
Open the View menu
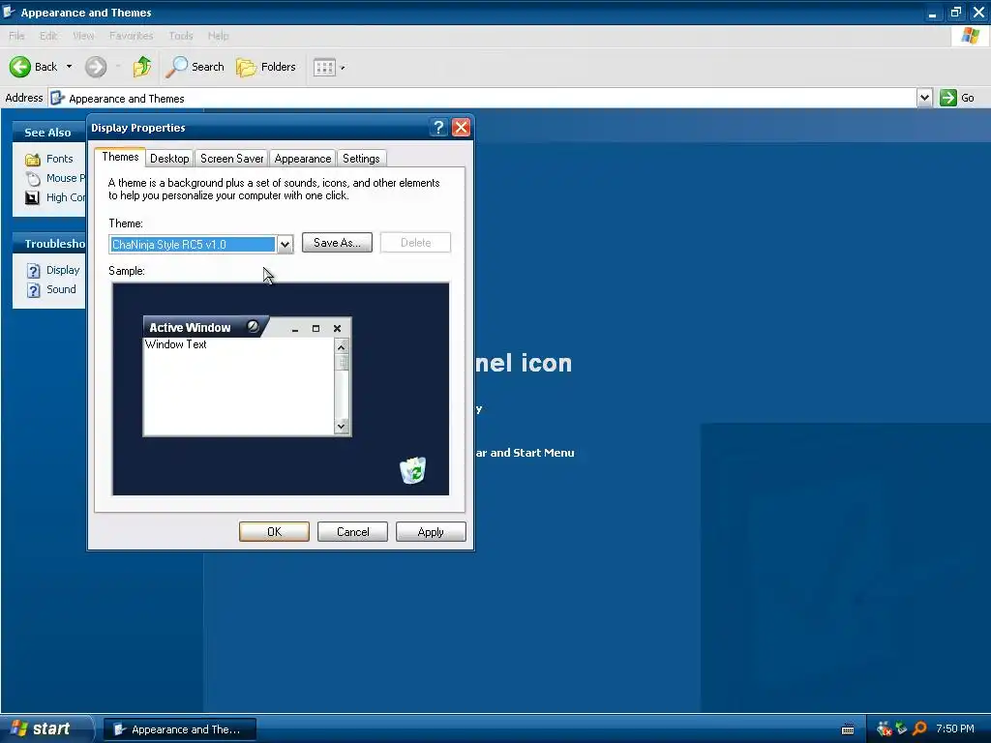pos(83,36)
